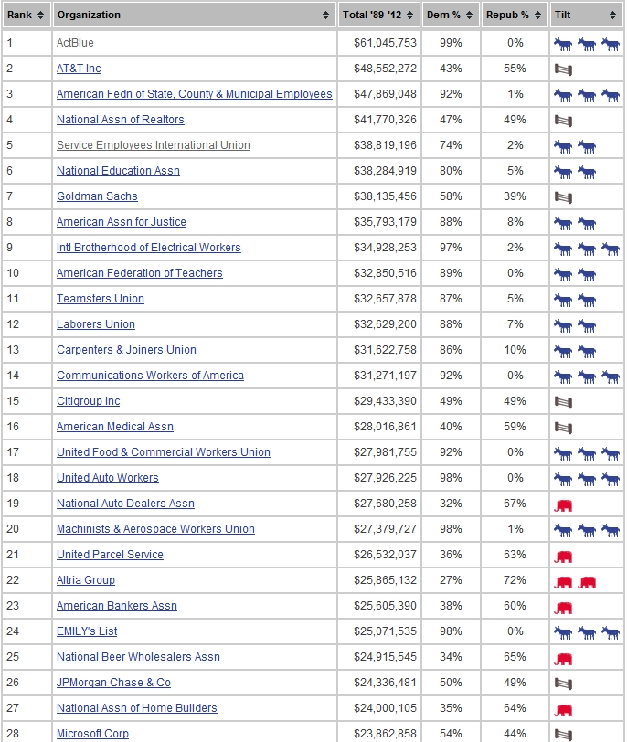Click first donkey icon in National Education Assn row

click(563, 172)
